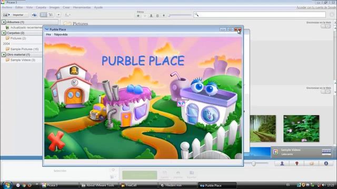The height and width of the screenshot is (189, 337).
Task: Select the Sample Pictures (15) folder
Action: tap(22, 49)
